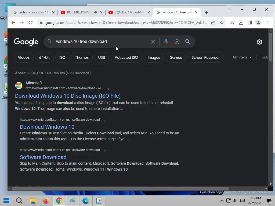275x206 pixels.
Task: Go back to the previous page
Action: coord(13,23)
